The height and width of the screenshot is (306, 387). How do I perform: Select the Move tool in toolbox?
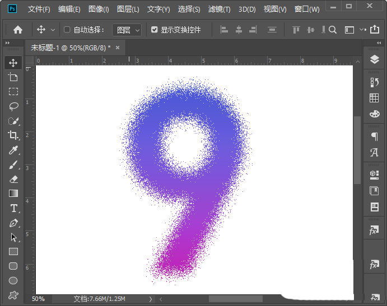(13, 63)
